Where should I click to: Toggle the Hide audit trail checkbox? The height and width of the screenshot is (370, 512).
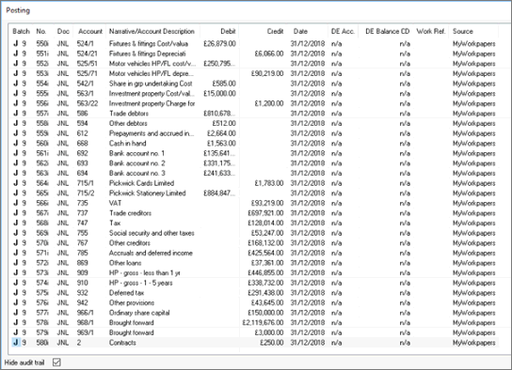coord(56,362)
